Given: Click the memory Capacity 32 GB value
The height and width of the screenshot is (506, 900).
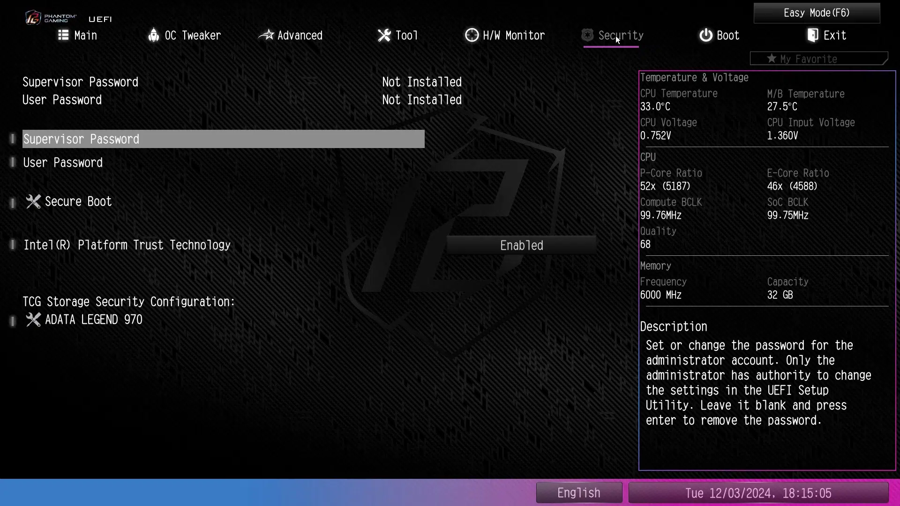Looking at the screenshot, I should 780,295.
